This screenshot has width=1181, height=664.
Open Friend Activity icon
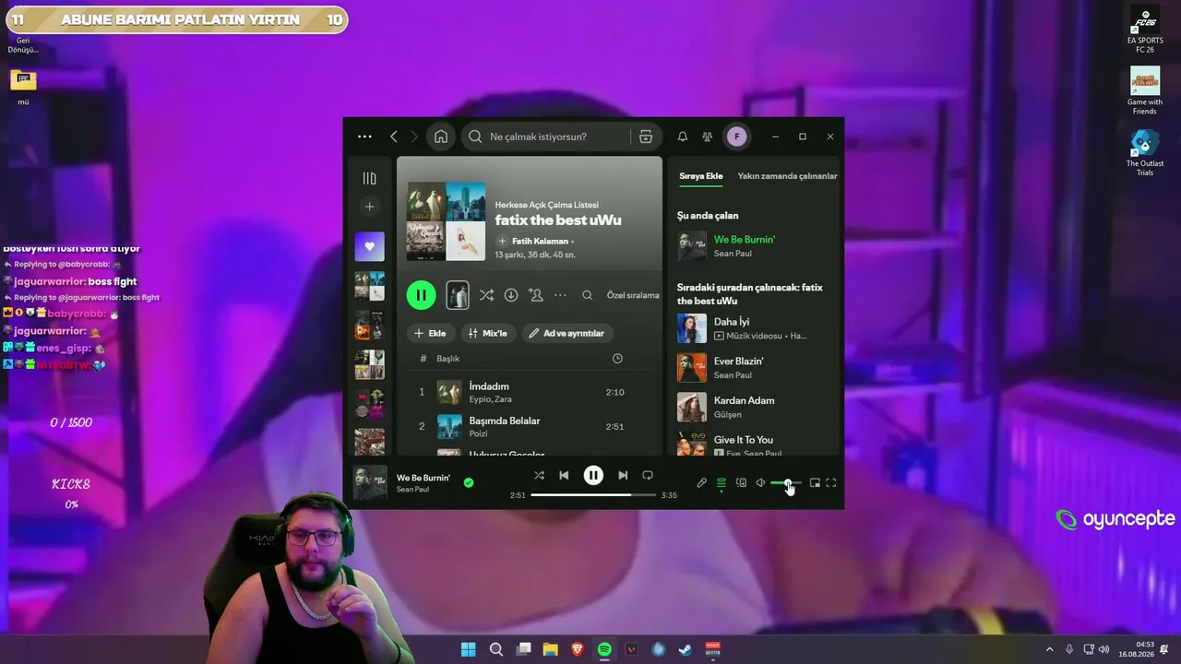(708, 136)
